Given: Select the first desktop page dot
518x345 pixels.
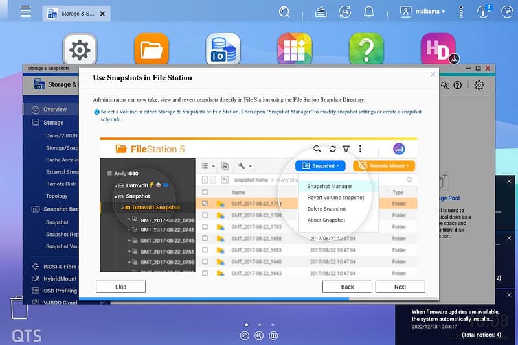Looking at the screenshot, I should pos(246,324).
